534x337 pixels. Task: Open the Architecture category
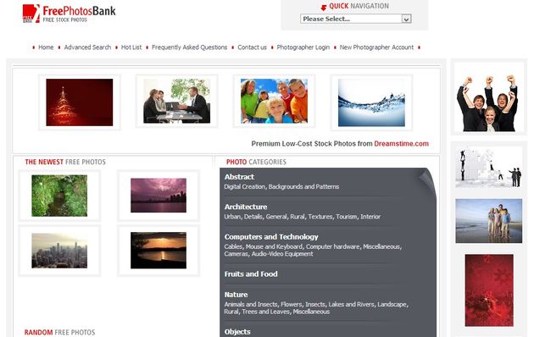pos(246,207)
